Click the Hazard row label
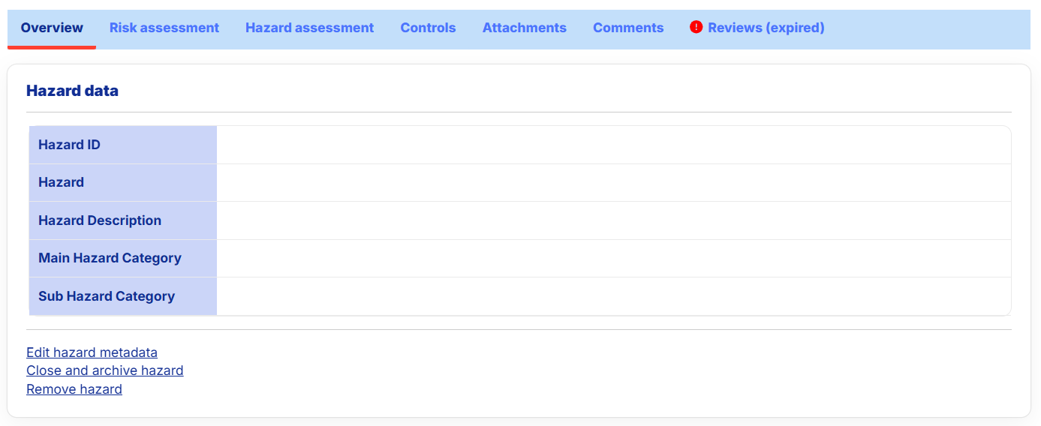The image size is (1041, 426). pos(61,182)
